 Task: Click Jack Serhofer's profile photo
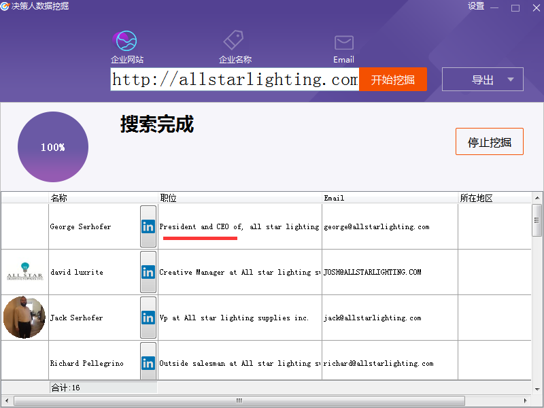point(24,318)
